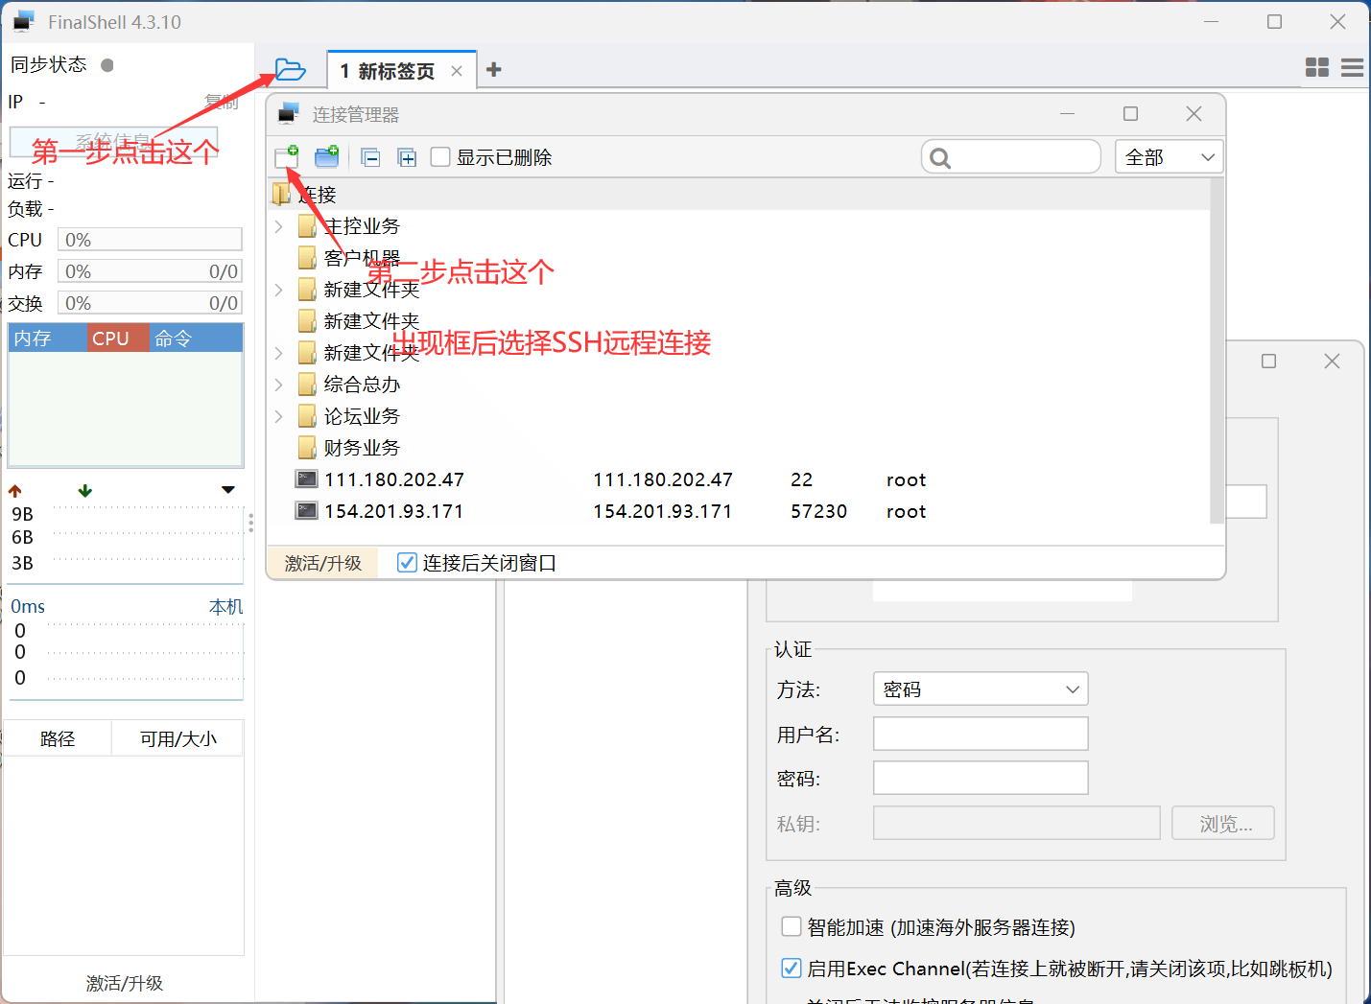
Task: Open the 全部 filter dropdown
Action: (x=1169, y=156)
